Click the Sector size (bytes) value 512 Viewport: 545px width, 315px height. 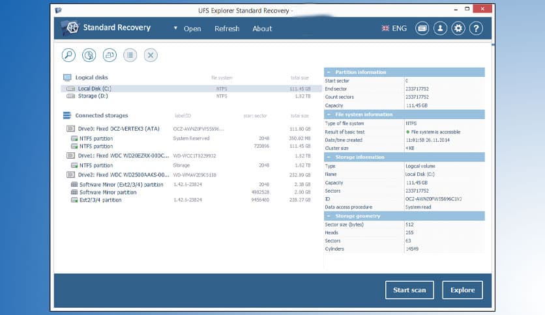point(409,225)
